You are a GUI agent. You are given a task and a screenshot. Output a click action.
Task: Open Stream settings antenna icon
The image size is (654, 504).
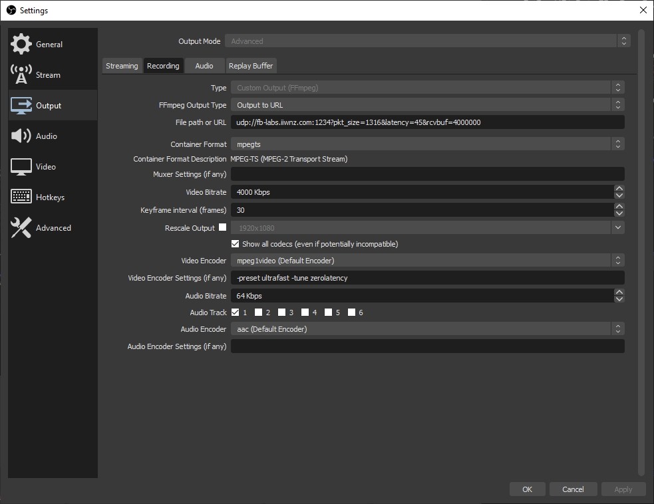[x=21, y=74]
